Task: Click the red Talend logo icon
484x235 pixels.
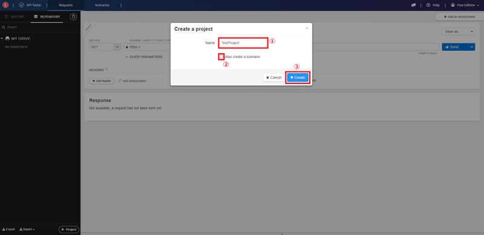Action: pos(5,5)
